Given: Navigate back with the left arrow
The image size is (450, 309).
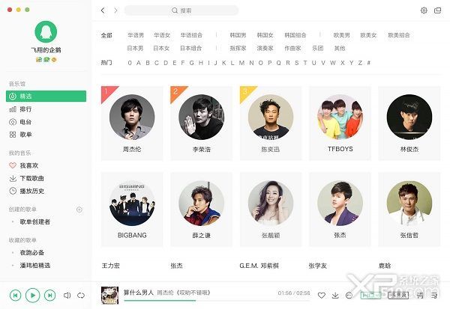Looking at the screenshot, I should (x=103, y=10).
